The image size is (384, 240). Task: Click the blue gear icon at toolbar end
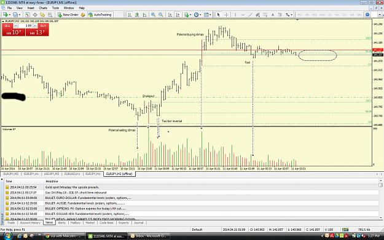point(367,15)
